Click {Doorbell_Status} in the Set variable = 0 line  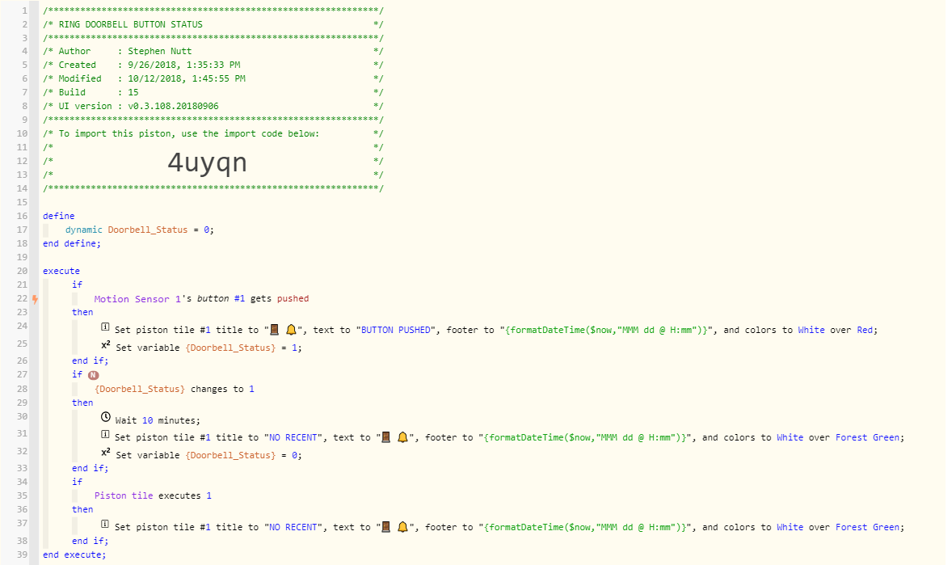(x=230, y=455)
